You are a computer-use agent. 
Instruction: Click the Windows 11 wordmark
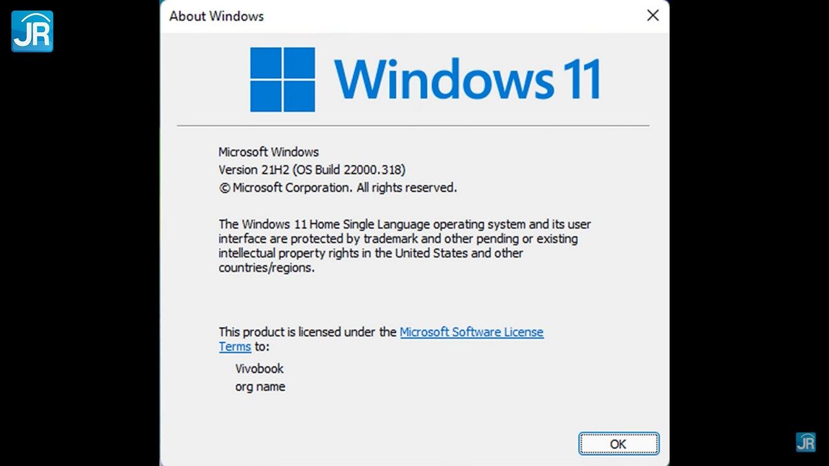coord(468,79)
